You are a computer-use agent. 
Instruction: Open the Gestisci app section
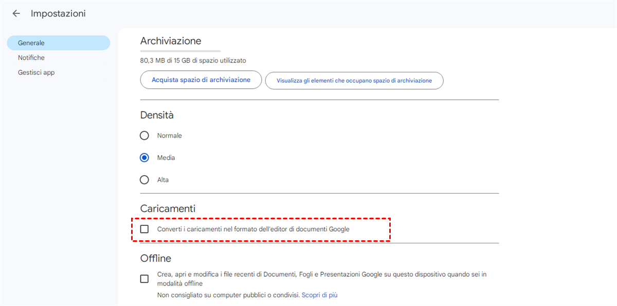click(x=36, y=72)
